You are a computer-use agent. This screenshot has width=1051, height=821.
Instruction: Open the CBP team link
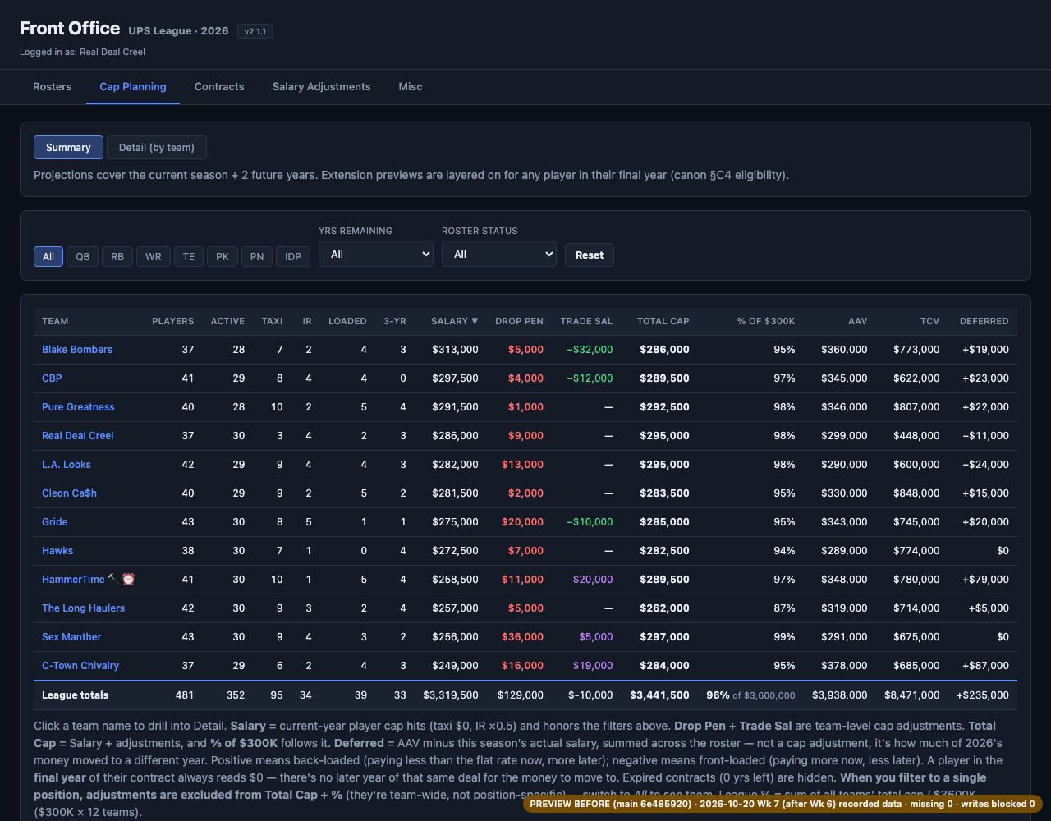pos(52,378)
